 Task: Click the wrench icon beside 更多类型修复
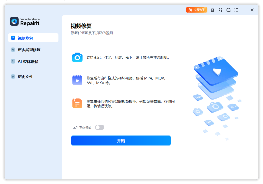pos(13,50)
